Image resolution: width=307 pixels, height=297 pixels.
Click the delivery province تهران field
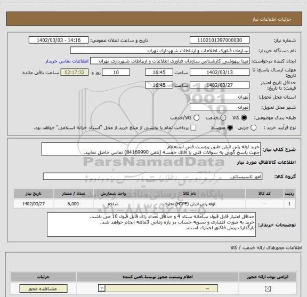pos(220,97)
